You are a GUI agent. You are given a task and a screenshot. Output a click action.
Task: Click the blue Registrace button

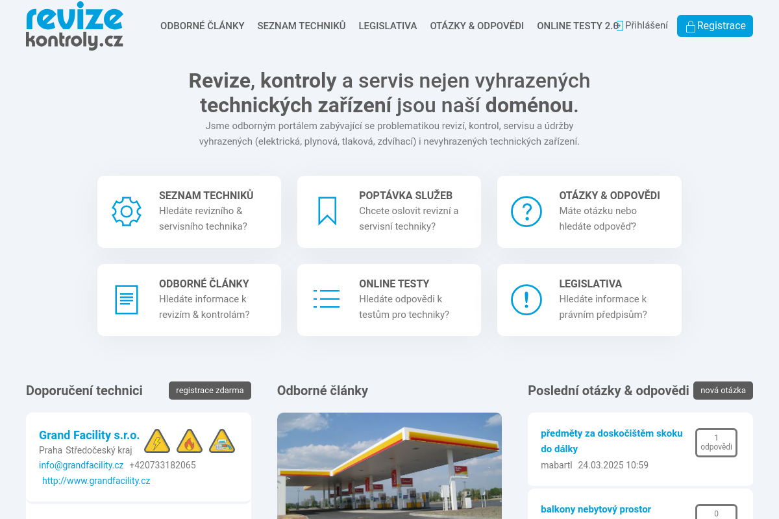point(715,26)
